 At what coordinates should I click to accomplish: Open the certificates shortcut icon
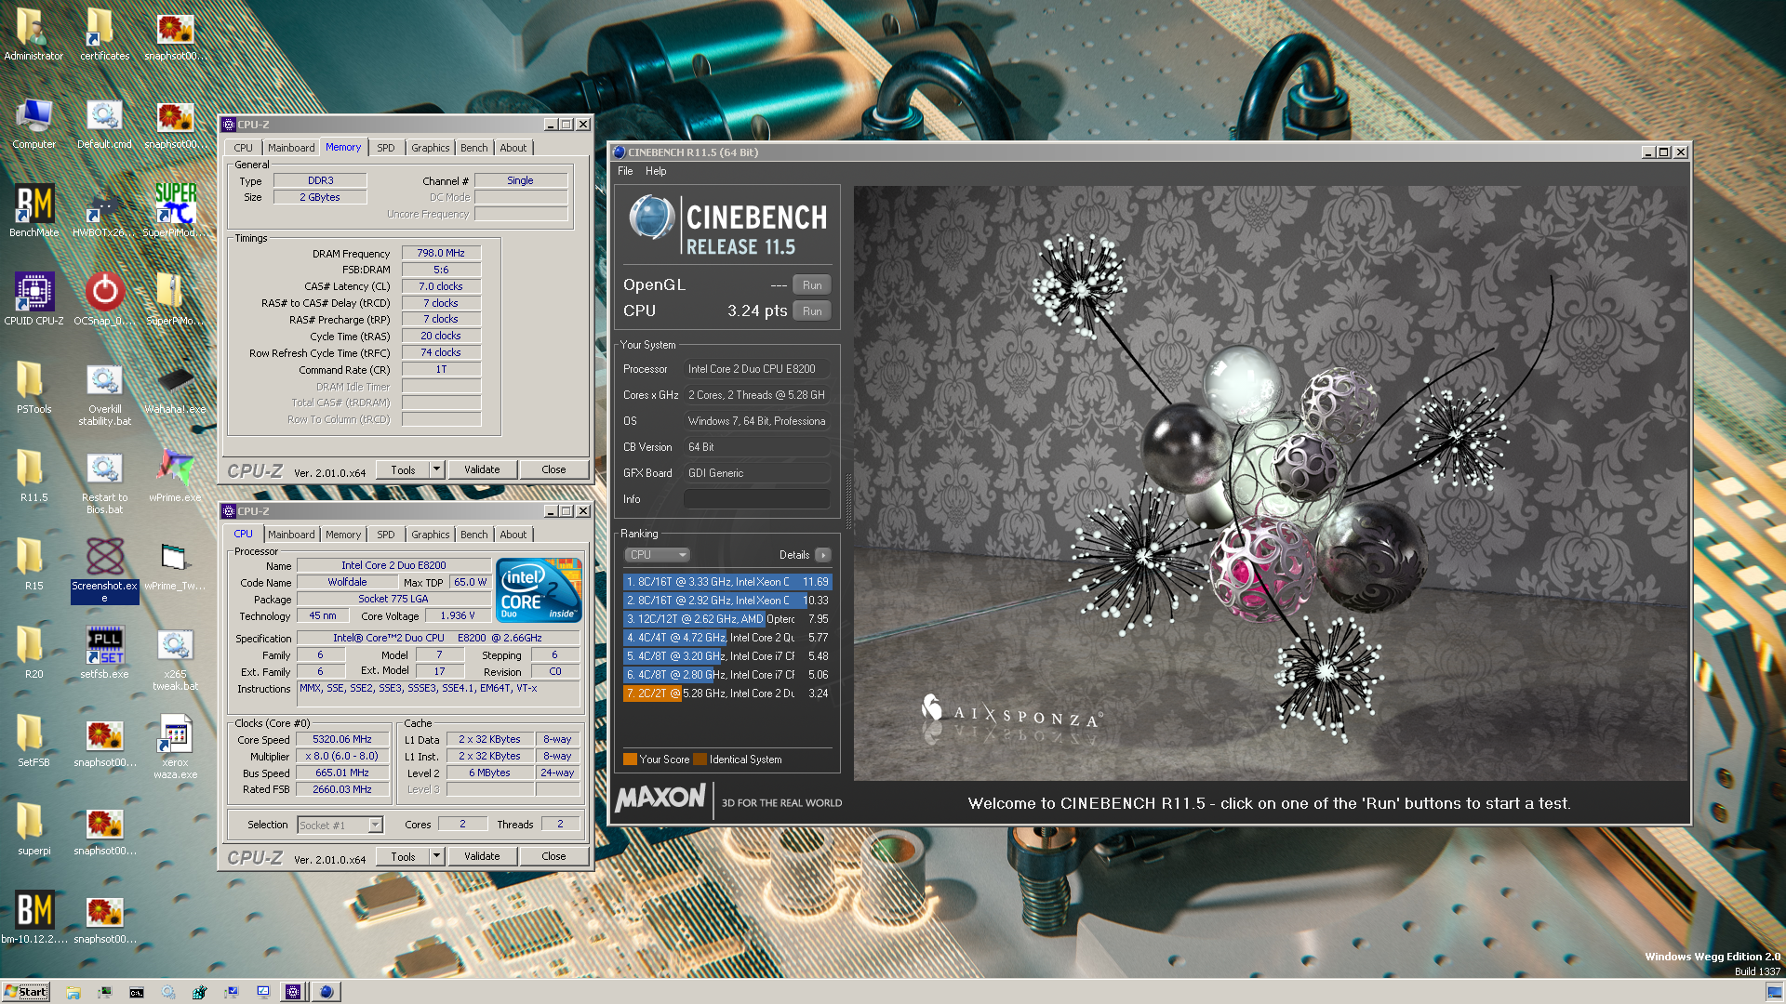tap(104, 34)
